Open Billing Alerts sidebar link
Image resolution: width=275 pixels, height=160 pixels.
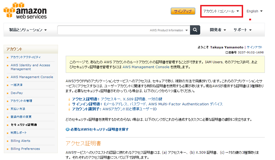[x=20, y=141]
